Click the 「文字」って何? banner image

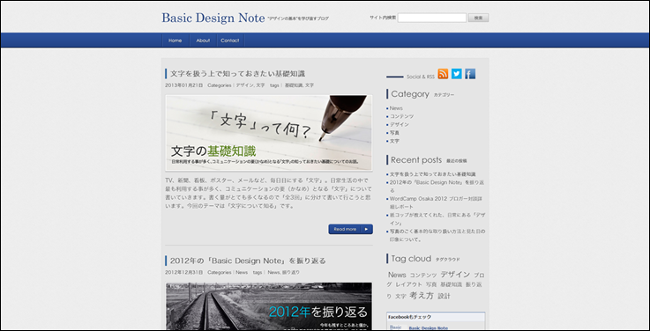coord(269,133)
